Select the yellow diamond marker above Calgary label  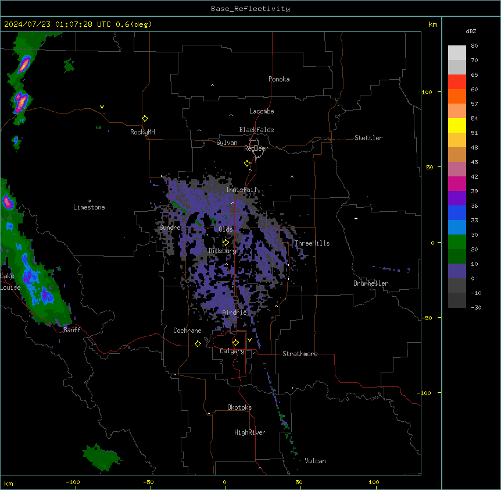pos(235,343)
